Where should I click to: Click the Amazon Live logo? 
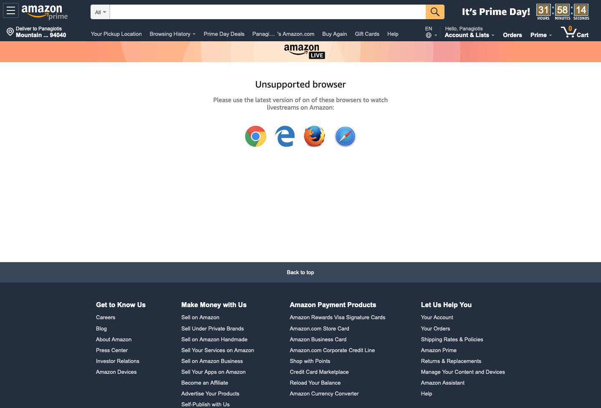304,51
